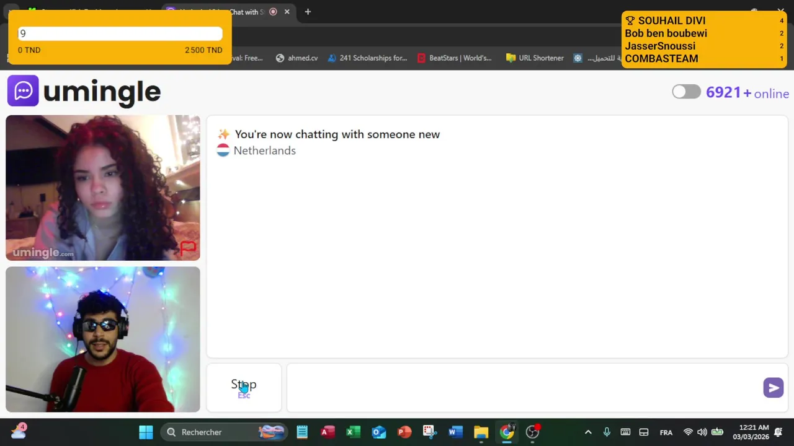
Task: Open Outlook from the taskbar
Action: coord(378,432)
